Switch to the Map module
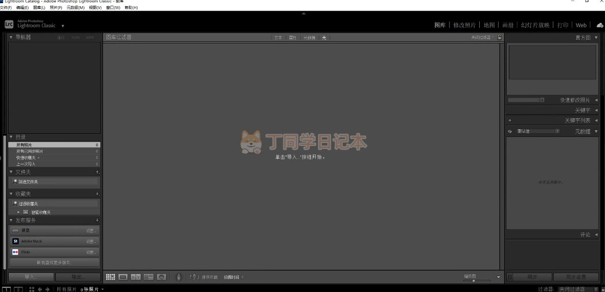The image size is (605, 292). (x=489, y=25)
